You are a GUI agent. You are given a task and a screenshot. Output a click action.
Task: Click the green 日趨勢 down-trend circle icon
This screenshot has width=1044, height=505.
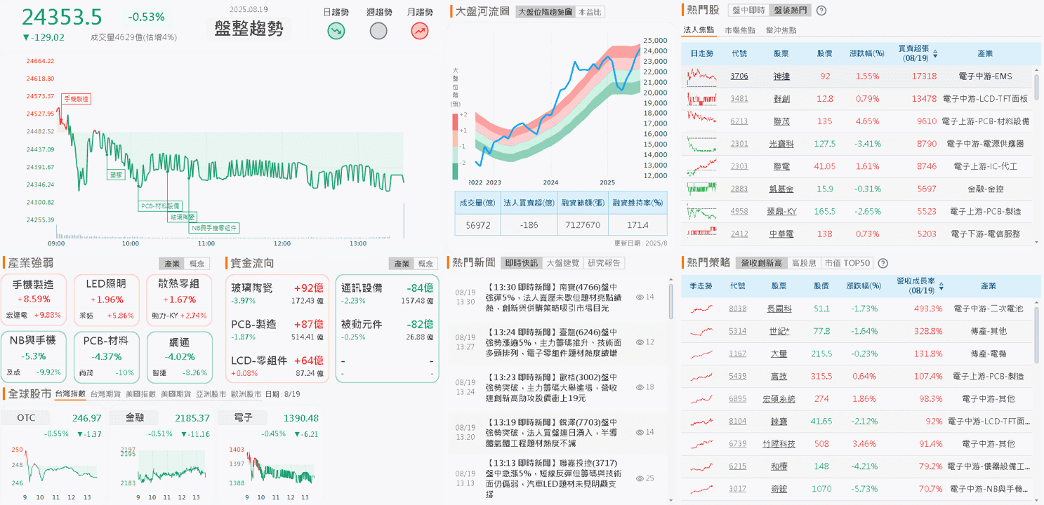click(x=336, y=31)
